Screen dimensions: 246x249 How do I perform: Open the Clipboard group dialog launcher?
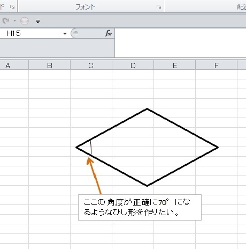click(x=12, y=7)
